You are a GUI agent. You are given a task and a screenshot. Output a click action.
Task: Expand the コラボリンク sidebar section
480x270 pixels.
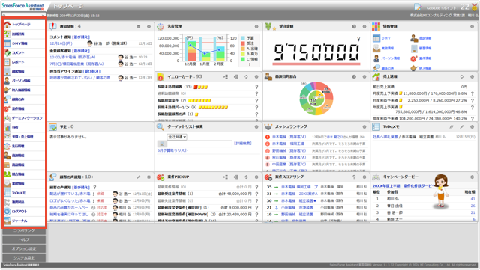(24, 230)
